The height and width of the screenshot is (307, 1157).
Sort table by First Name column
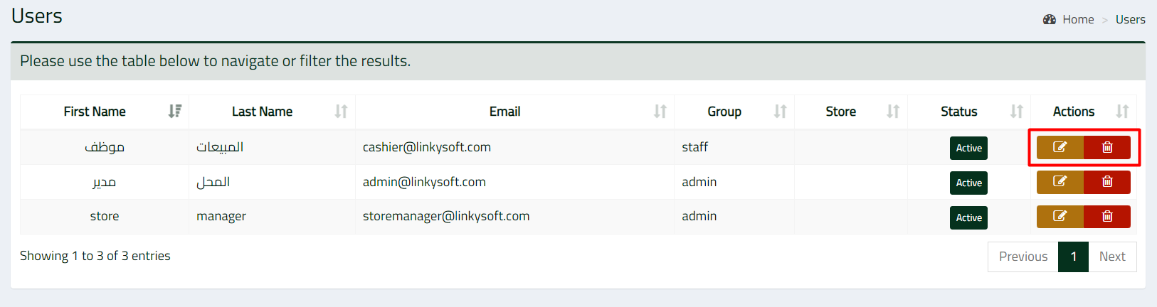tap(105, 112)
